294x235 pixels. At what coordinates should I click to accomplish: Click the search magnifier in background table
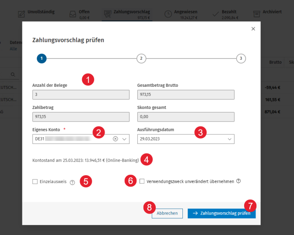coord(13,75)
